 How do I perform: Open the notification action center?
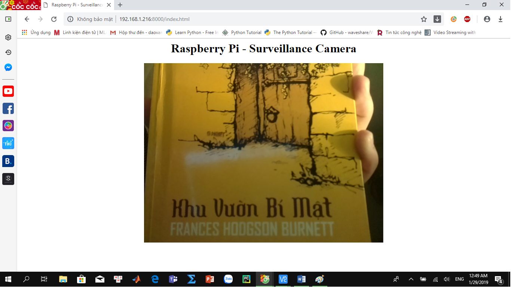point(499,279)
